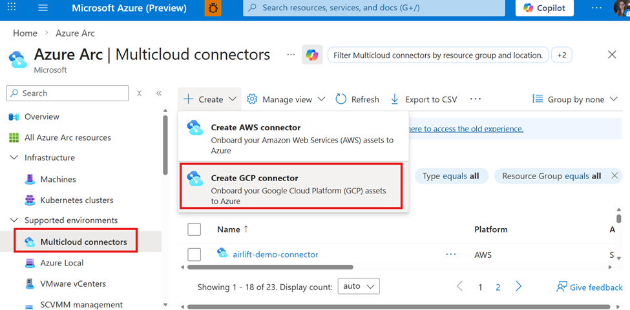Screen dimensions: 630x310
Task: Collapse the sidebar with double-chevron icon
Action: pos(159,93)
